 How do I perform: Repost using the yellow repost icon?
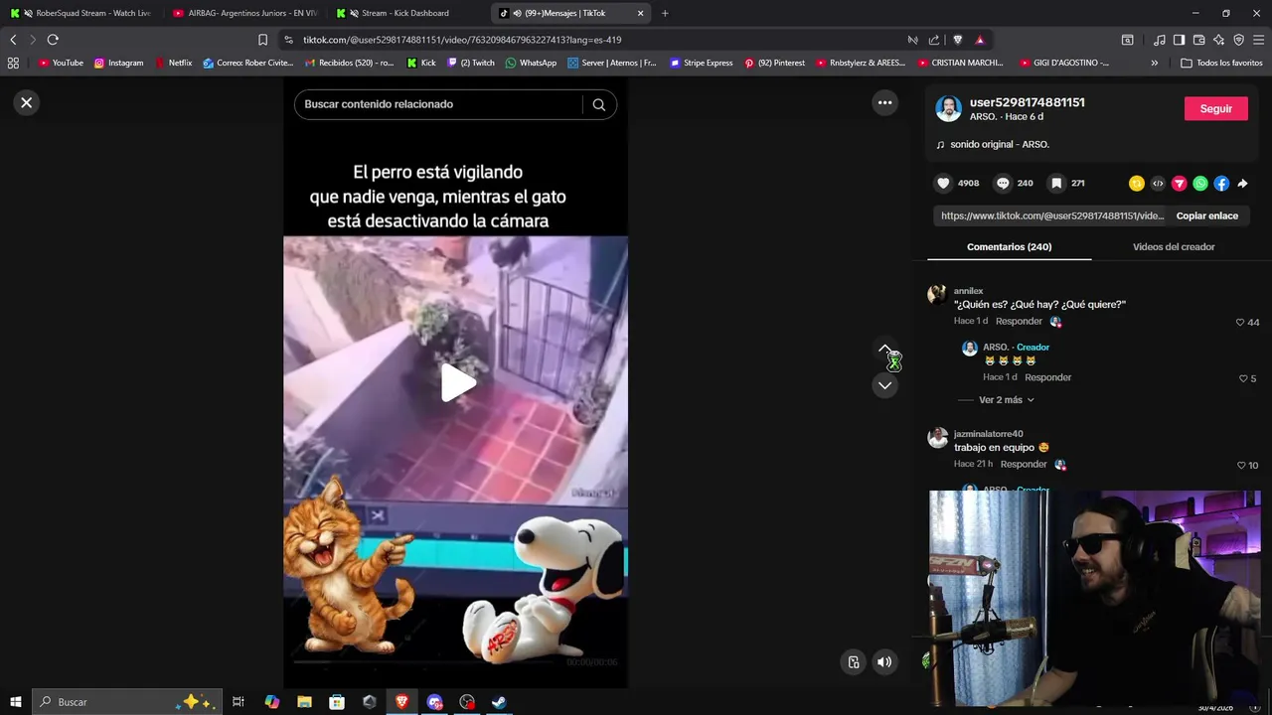coord(1137,184)
